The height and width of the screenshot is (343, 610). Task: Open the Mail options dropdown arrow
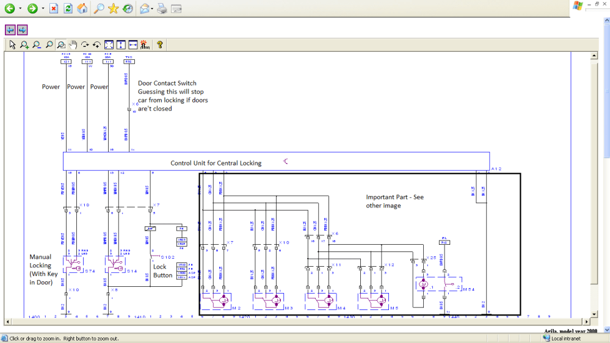pos(152,9)
